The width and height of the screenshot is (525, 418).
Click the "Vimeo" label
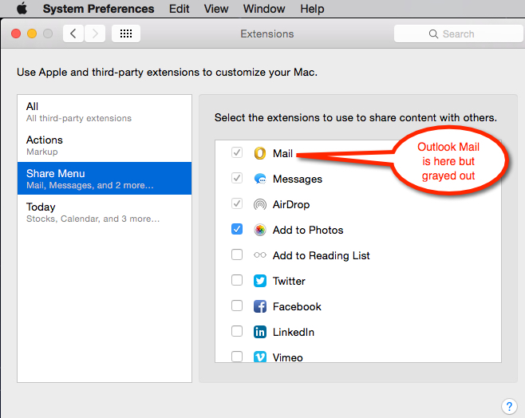point(288,357)
